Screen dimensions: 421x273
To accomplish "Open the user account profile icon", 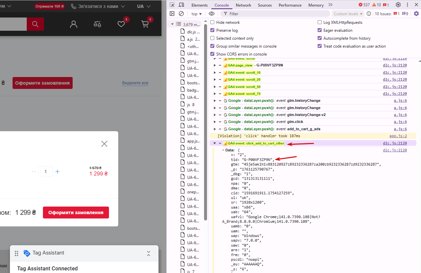I will (x=74, y=24).
